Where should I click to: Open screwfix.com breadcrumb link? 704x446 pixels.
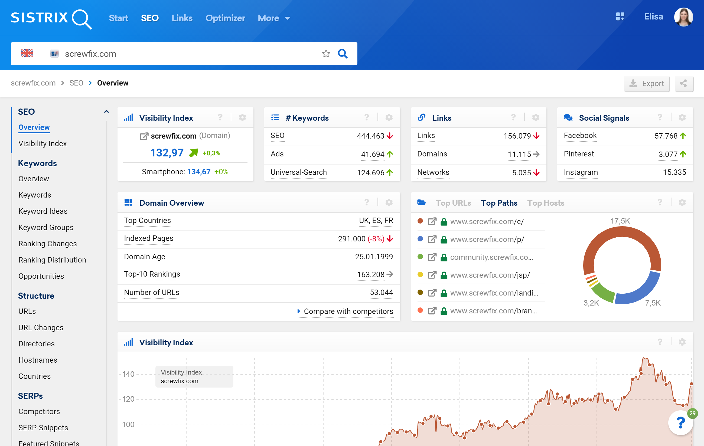tap(33, 83)
